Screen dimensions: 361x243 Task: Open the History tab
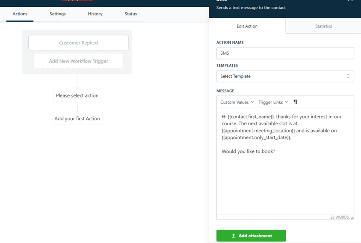pos(95,14)
